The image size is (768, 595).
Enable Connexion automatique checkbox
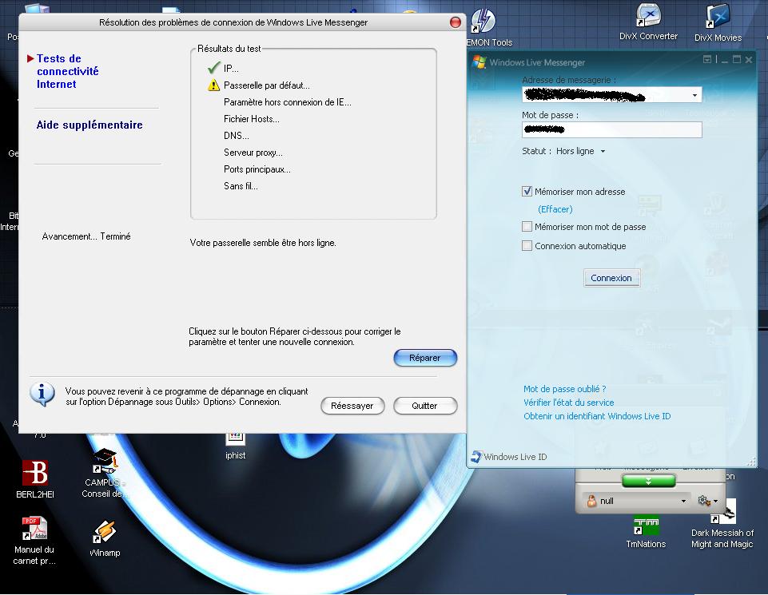coord(527,246)
